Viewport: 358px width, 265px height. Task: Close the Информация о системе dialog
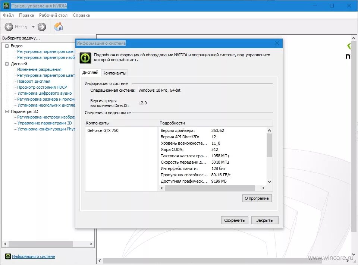point(277,43)
